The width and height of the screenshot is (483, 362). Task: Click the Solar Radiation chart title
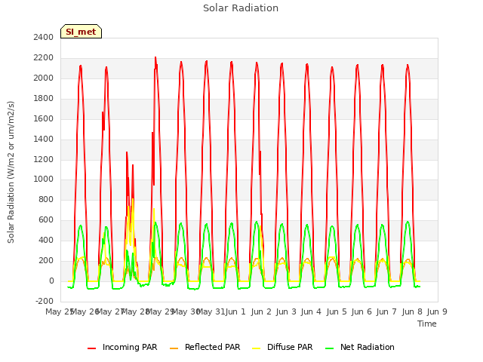click(x=241, y=8)
